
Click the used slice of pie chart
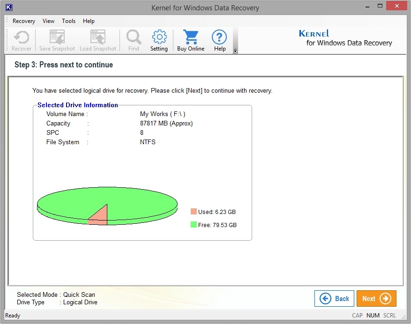[x=101, y=216]
